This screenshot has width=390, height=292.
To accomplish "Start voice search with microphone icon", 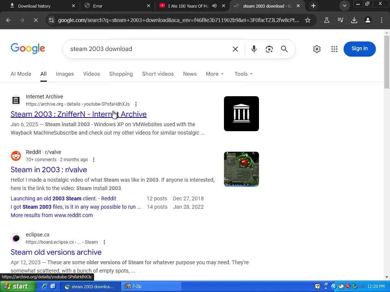I will [x=254, y=49].
